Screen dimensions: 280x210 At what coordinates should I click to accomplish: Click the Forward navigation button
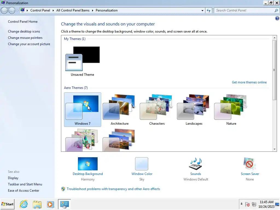coord(12,11)
